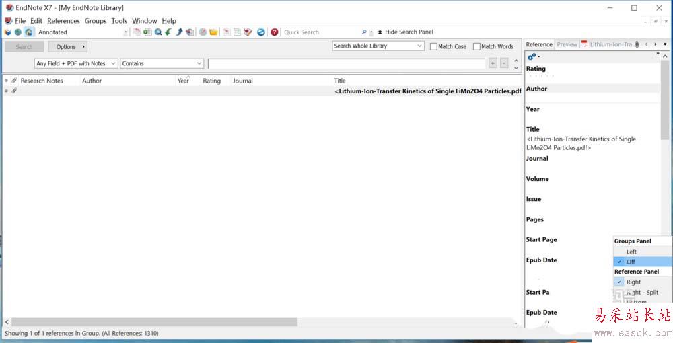Viewport: 673px width, 343px height.
Task: Click the Format Bibliography toolbar icon
Action: point(237,32)
